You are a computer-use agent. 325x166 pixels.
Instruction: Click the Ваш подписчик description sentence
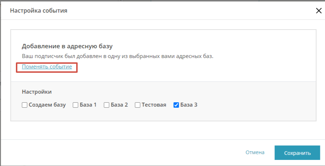[117, 56]
